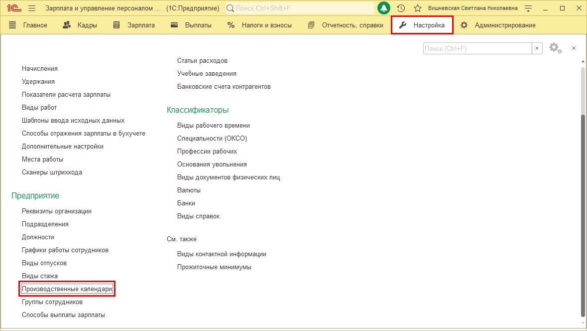Click the menu search field Ctrl+F
Viewport: 587px width, 331px height.
[x=477, y=48]
